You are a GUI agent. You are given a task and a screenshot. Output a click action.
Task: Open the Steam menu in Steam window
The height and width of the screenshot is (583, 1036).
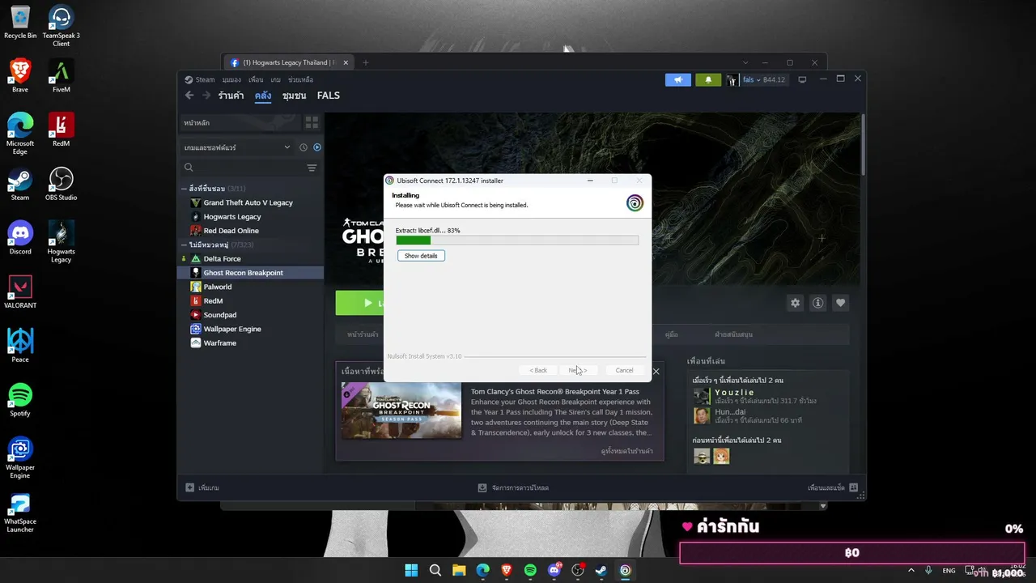click(199, 79)
